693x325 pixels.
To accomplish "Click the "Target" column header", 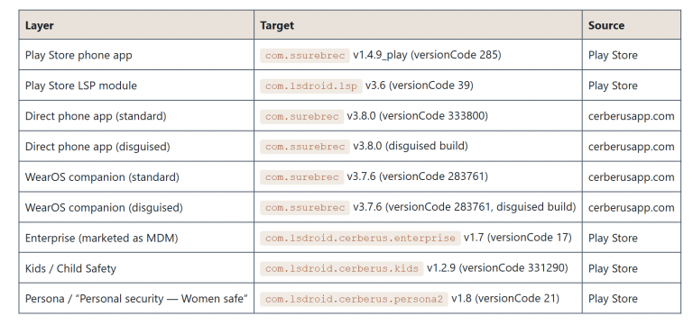I will [x=418, y=24].
